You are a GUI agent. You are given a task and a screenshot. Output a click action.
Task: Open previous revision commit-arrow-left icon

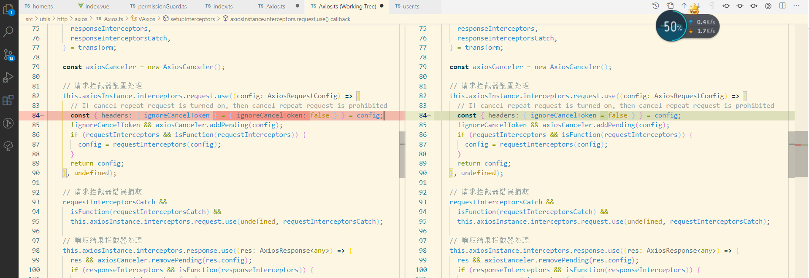pyautogui.click(x=726, y=6)
